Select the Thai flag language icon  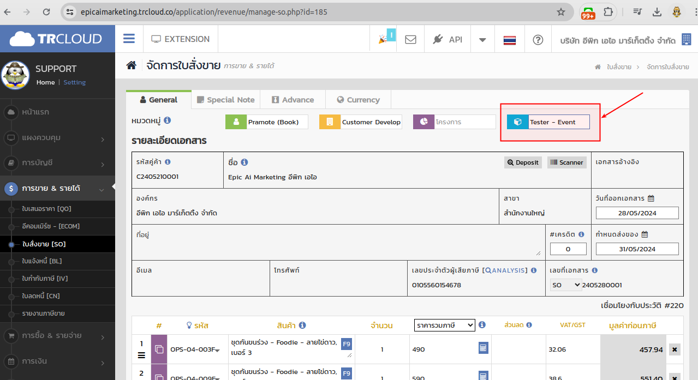(510, 40)
